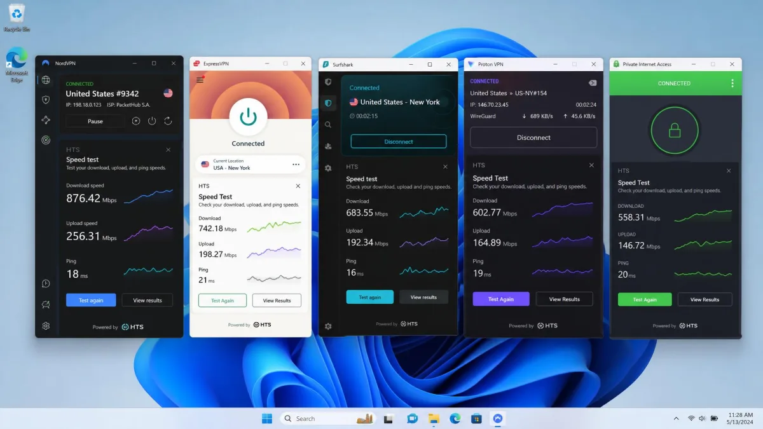This screenshot has width=763, height=429.
Task: Close HTS speed test panel in Private Internet Access
Action: (x=729, y=170)
